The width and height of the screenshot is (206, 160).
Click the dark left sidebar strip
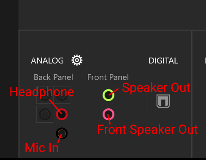coord(9,79)
